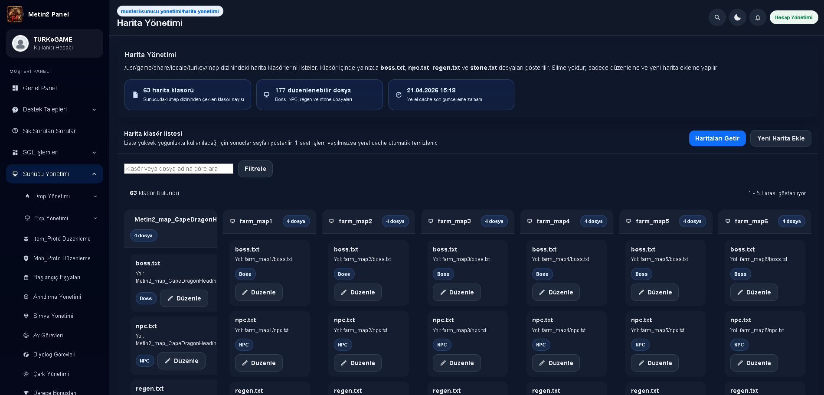Click the search icon in header
This screenshot has height=395, width=824.
point(717,17)
